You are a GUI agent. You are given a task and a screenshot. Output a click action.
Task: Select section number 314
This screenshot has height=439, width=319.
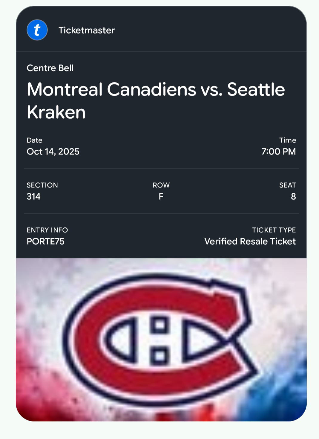(x=33, y=196)
